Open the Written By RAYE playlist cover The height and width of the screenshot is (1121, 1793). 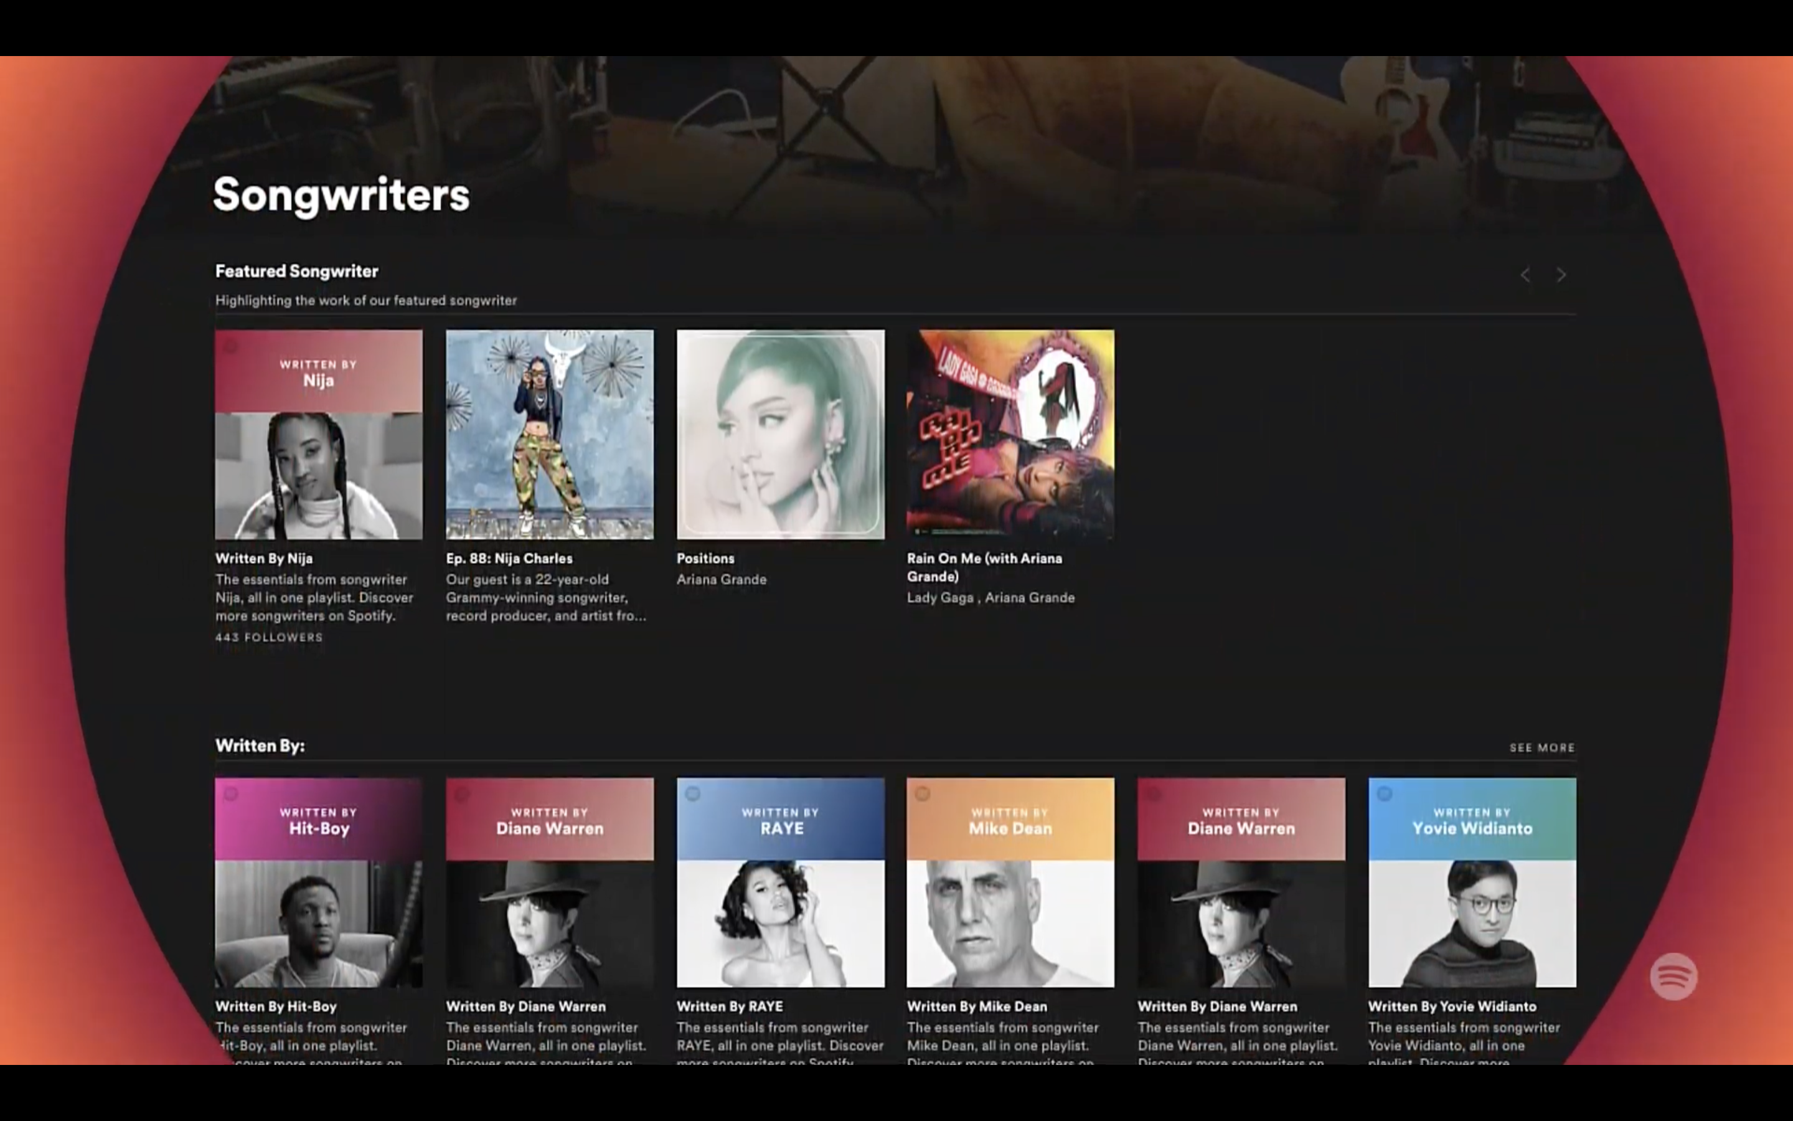pyautogui.click(x=780, y=882)
